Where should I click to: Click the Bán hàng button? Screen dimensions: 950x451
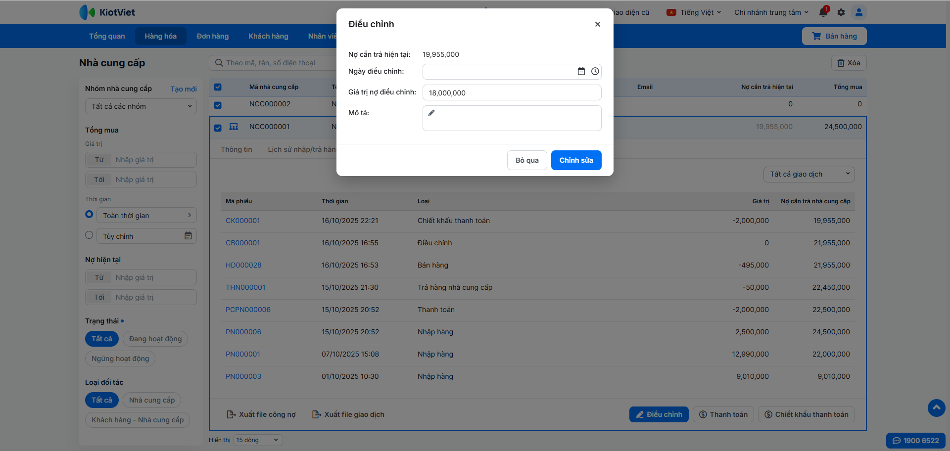834,36
